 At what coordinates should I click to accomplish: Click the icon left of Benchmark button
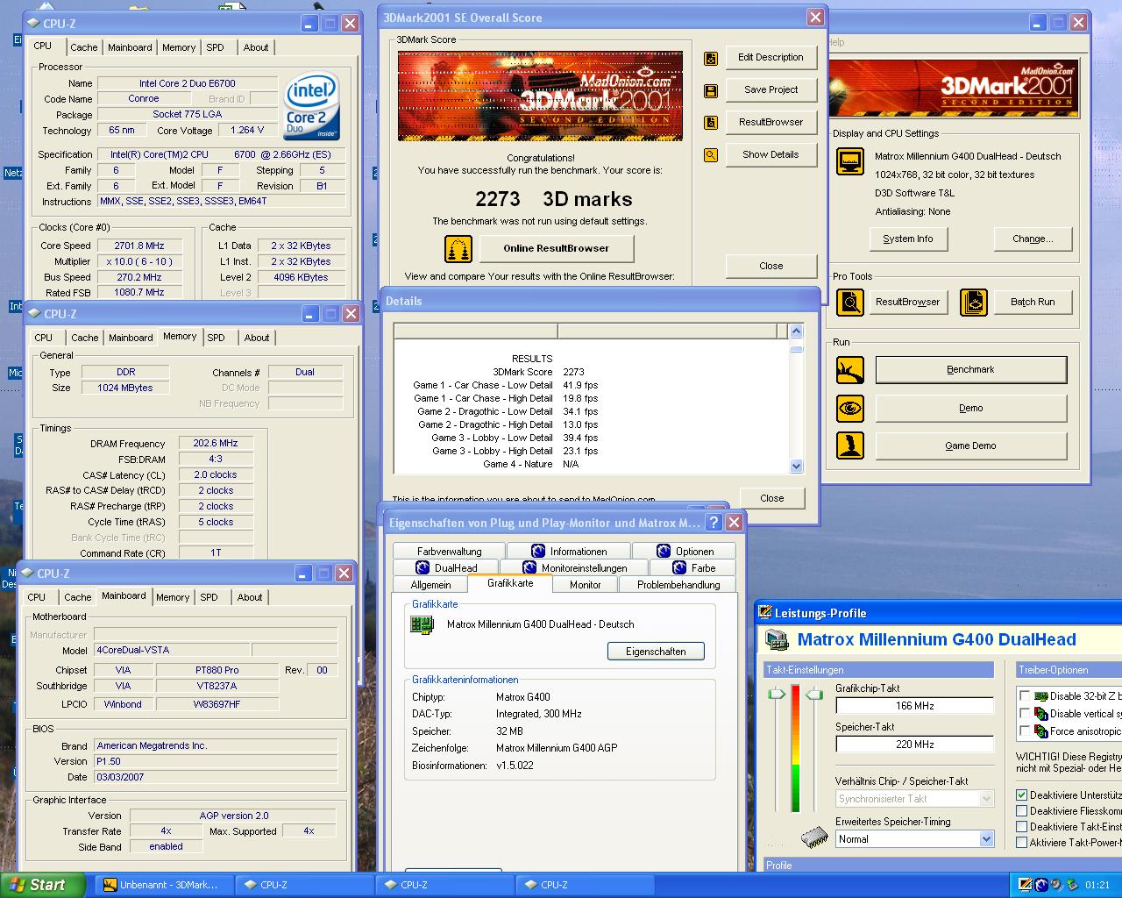tap(849, 370)
